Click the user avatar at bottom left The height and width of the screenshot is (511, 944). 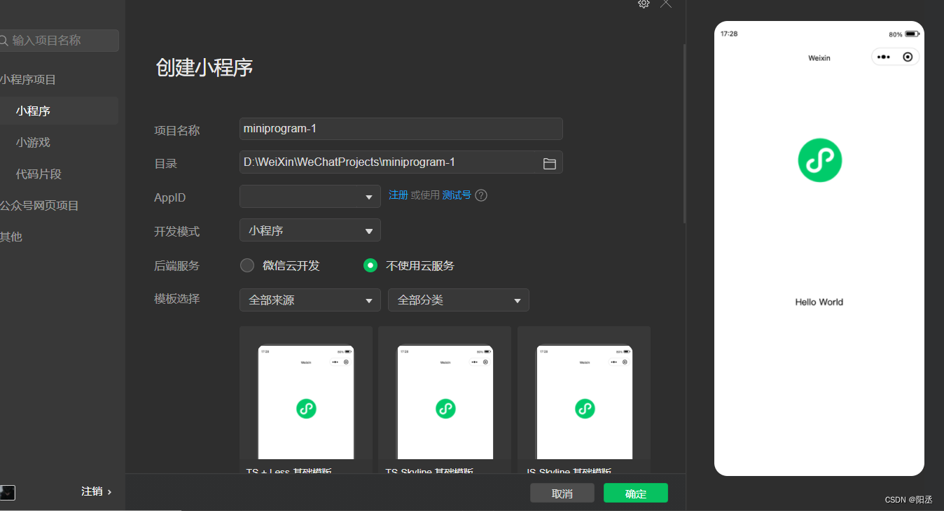(x=7, y=493)
